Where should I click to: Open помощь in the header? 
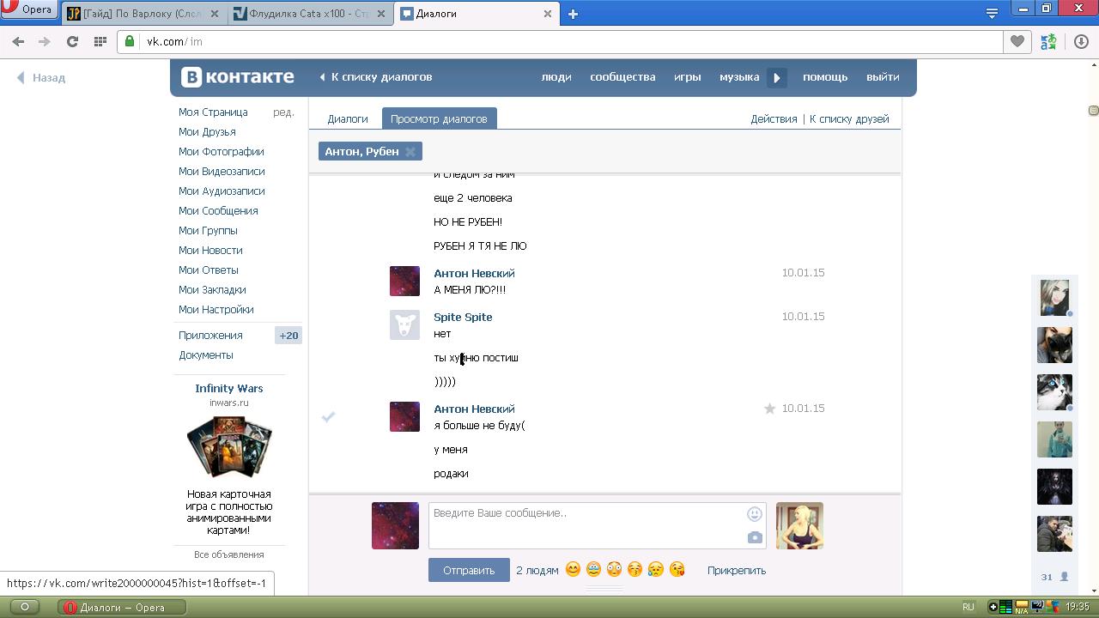pyautogui.click(x=825, y=77)
